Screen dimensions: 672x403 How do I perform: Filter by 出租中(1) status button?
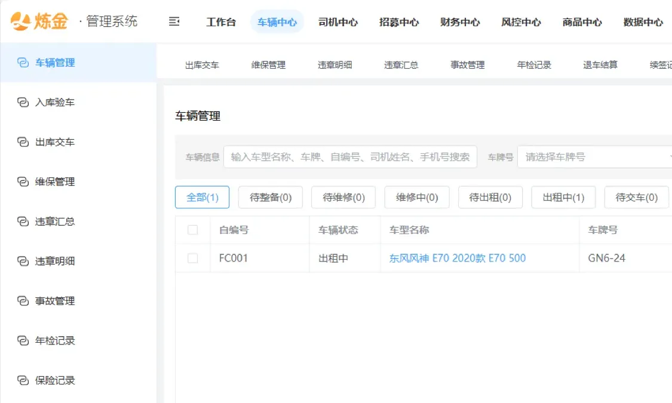click(563, 197)
